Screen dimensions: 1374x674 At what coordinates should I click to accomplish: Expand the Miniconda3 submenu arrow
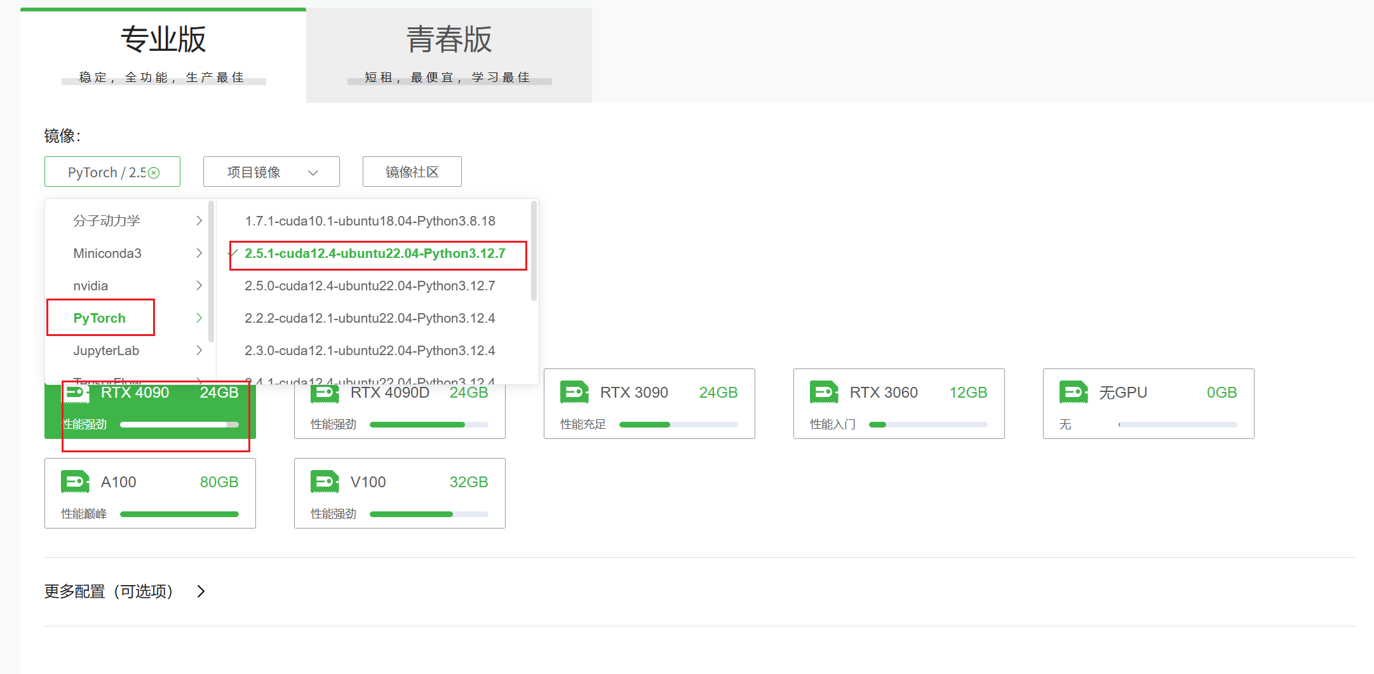point(199,253)
